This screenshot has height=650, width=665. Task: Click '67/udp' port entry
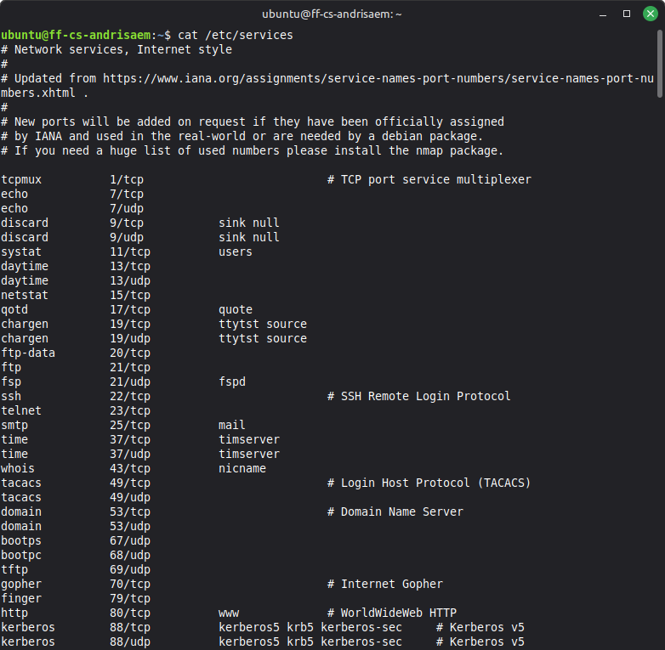(x=130, y=540)
